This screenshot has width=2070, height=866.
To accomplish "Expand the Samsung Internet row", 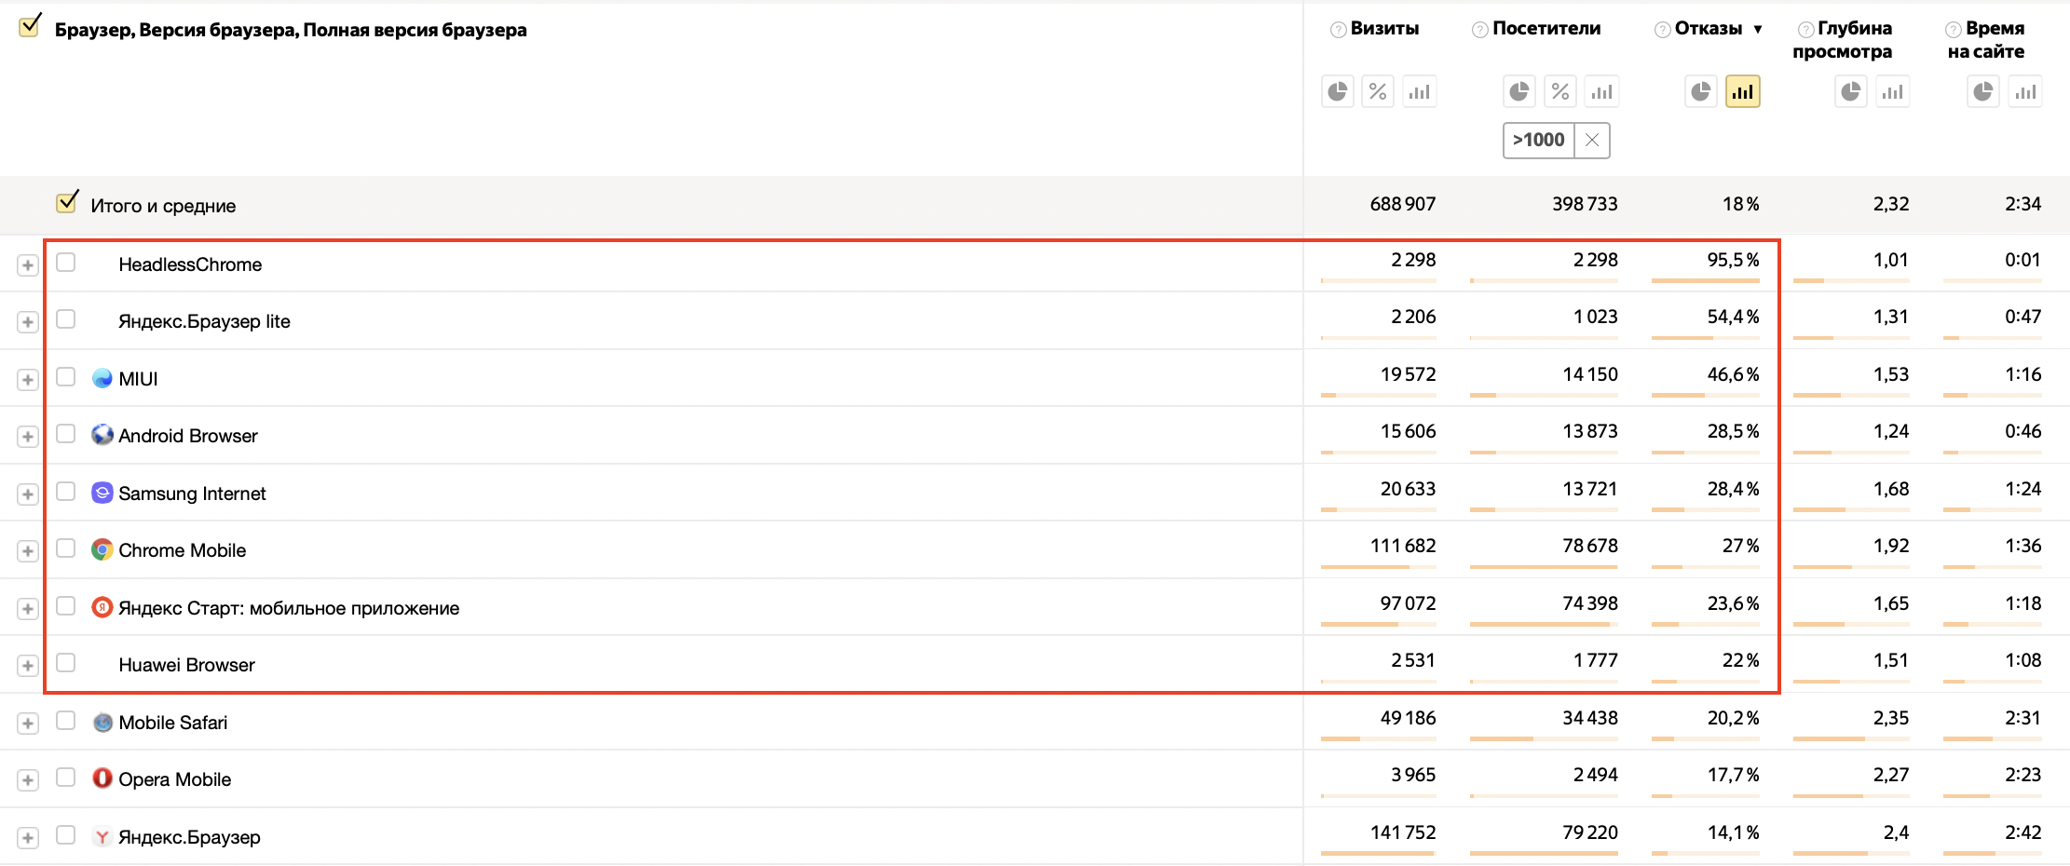I will coord(28,494).
